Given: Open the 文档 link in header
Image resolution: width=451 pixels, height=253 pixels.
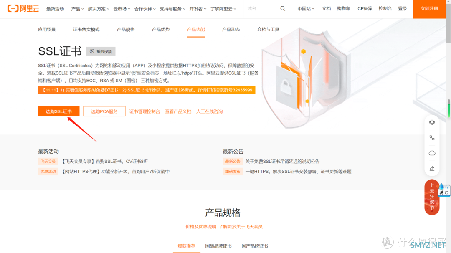Looking at the screenshot, I should [x=326, y=9].
